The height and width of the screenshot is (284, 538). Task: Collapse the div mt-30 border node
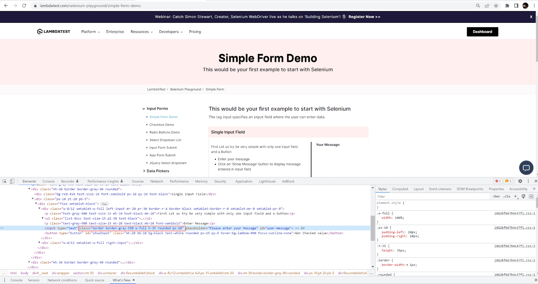pos(29,189)
